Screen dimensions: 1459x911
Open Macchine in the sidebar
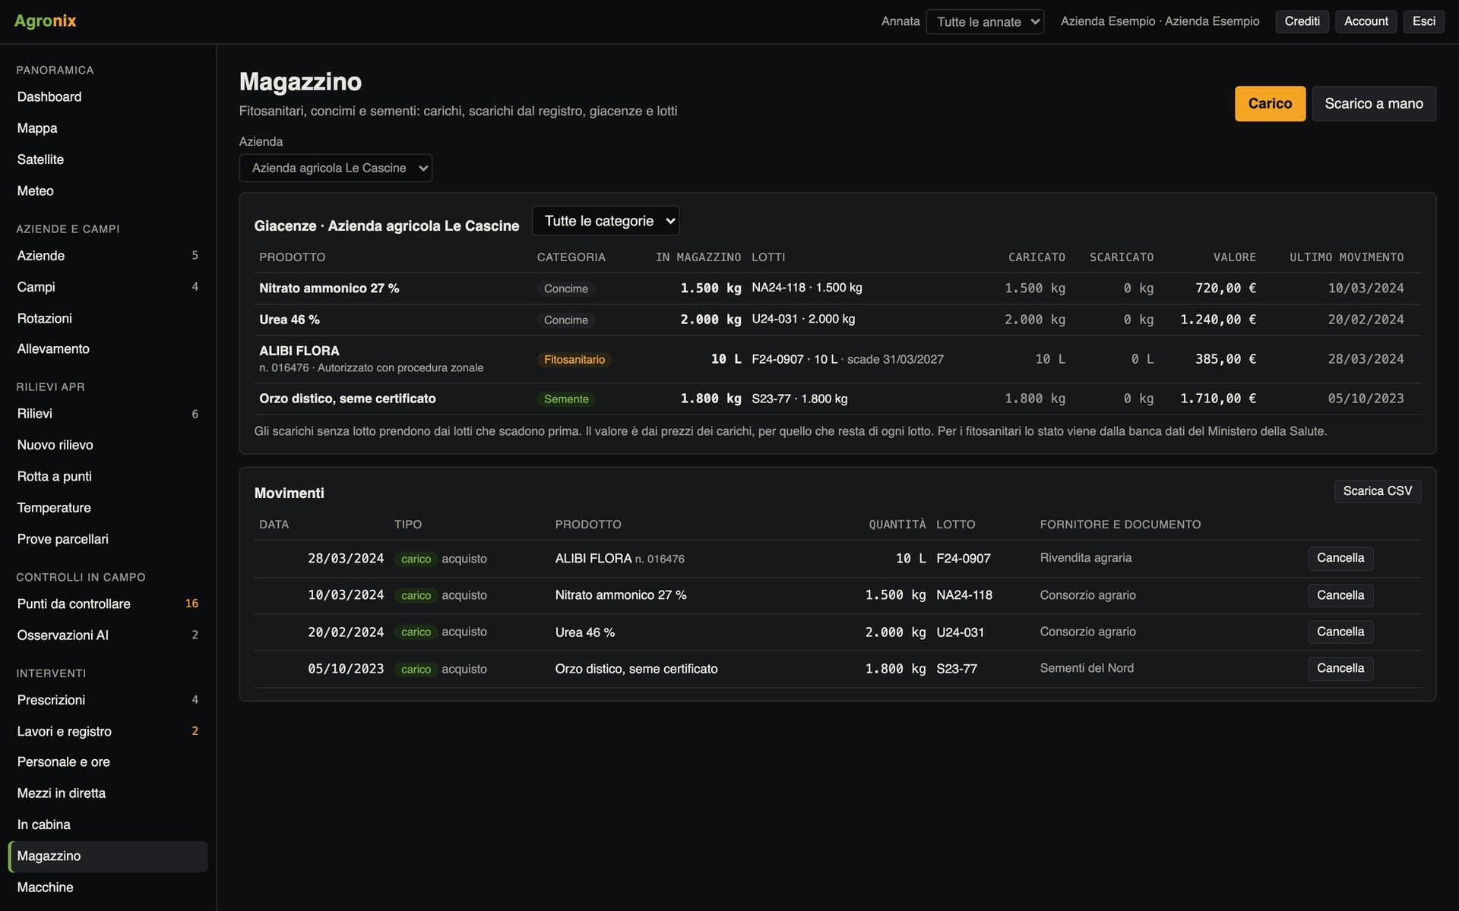(x=108, y=887)
